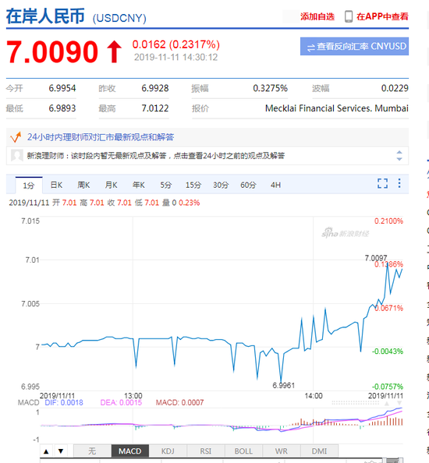Click the down triangle indicator button
429x463 pixels.
(61, 451)
